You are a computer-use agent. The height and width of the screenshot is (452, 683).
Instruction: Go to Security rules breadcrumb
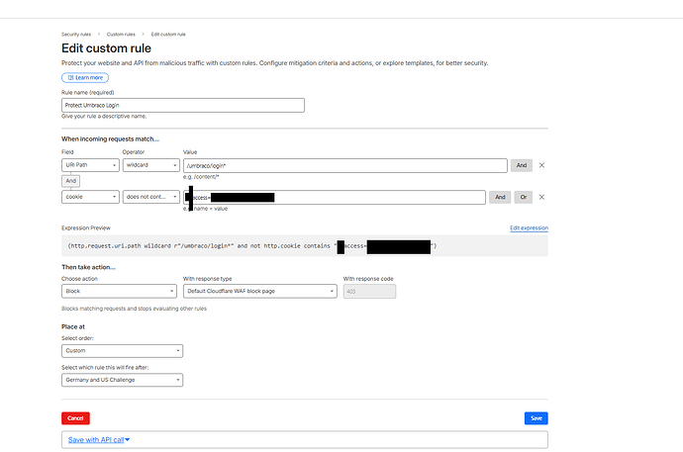pos(79,34)
